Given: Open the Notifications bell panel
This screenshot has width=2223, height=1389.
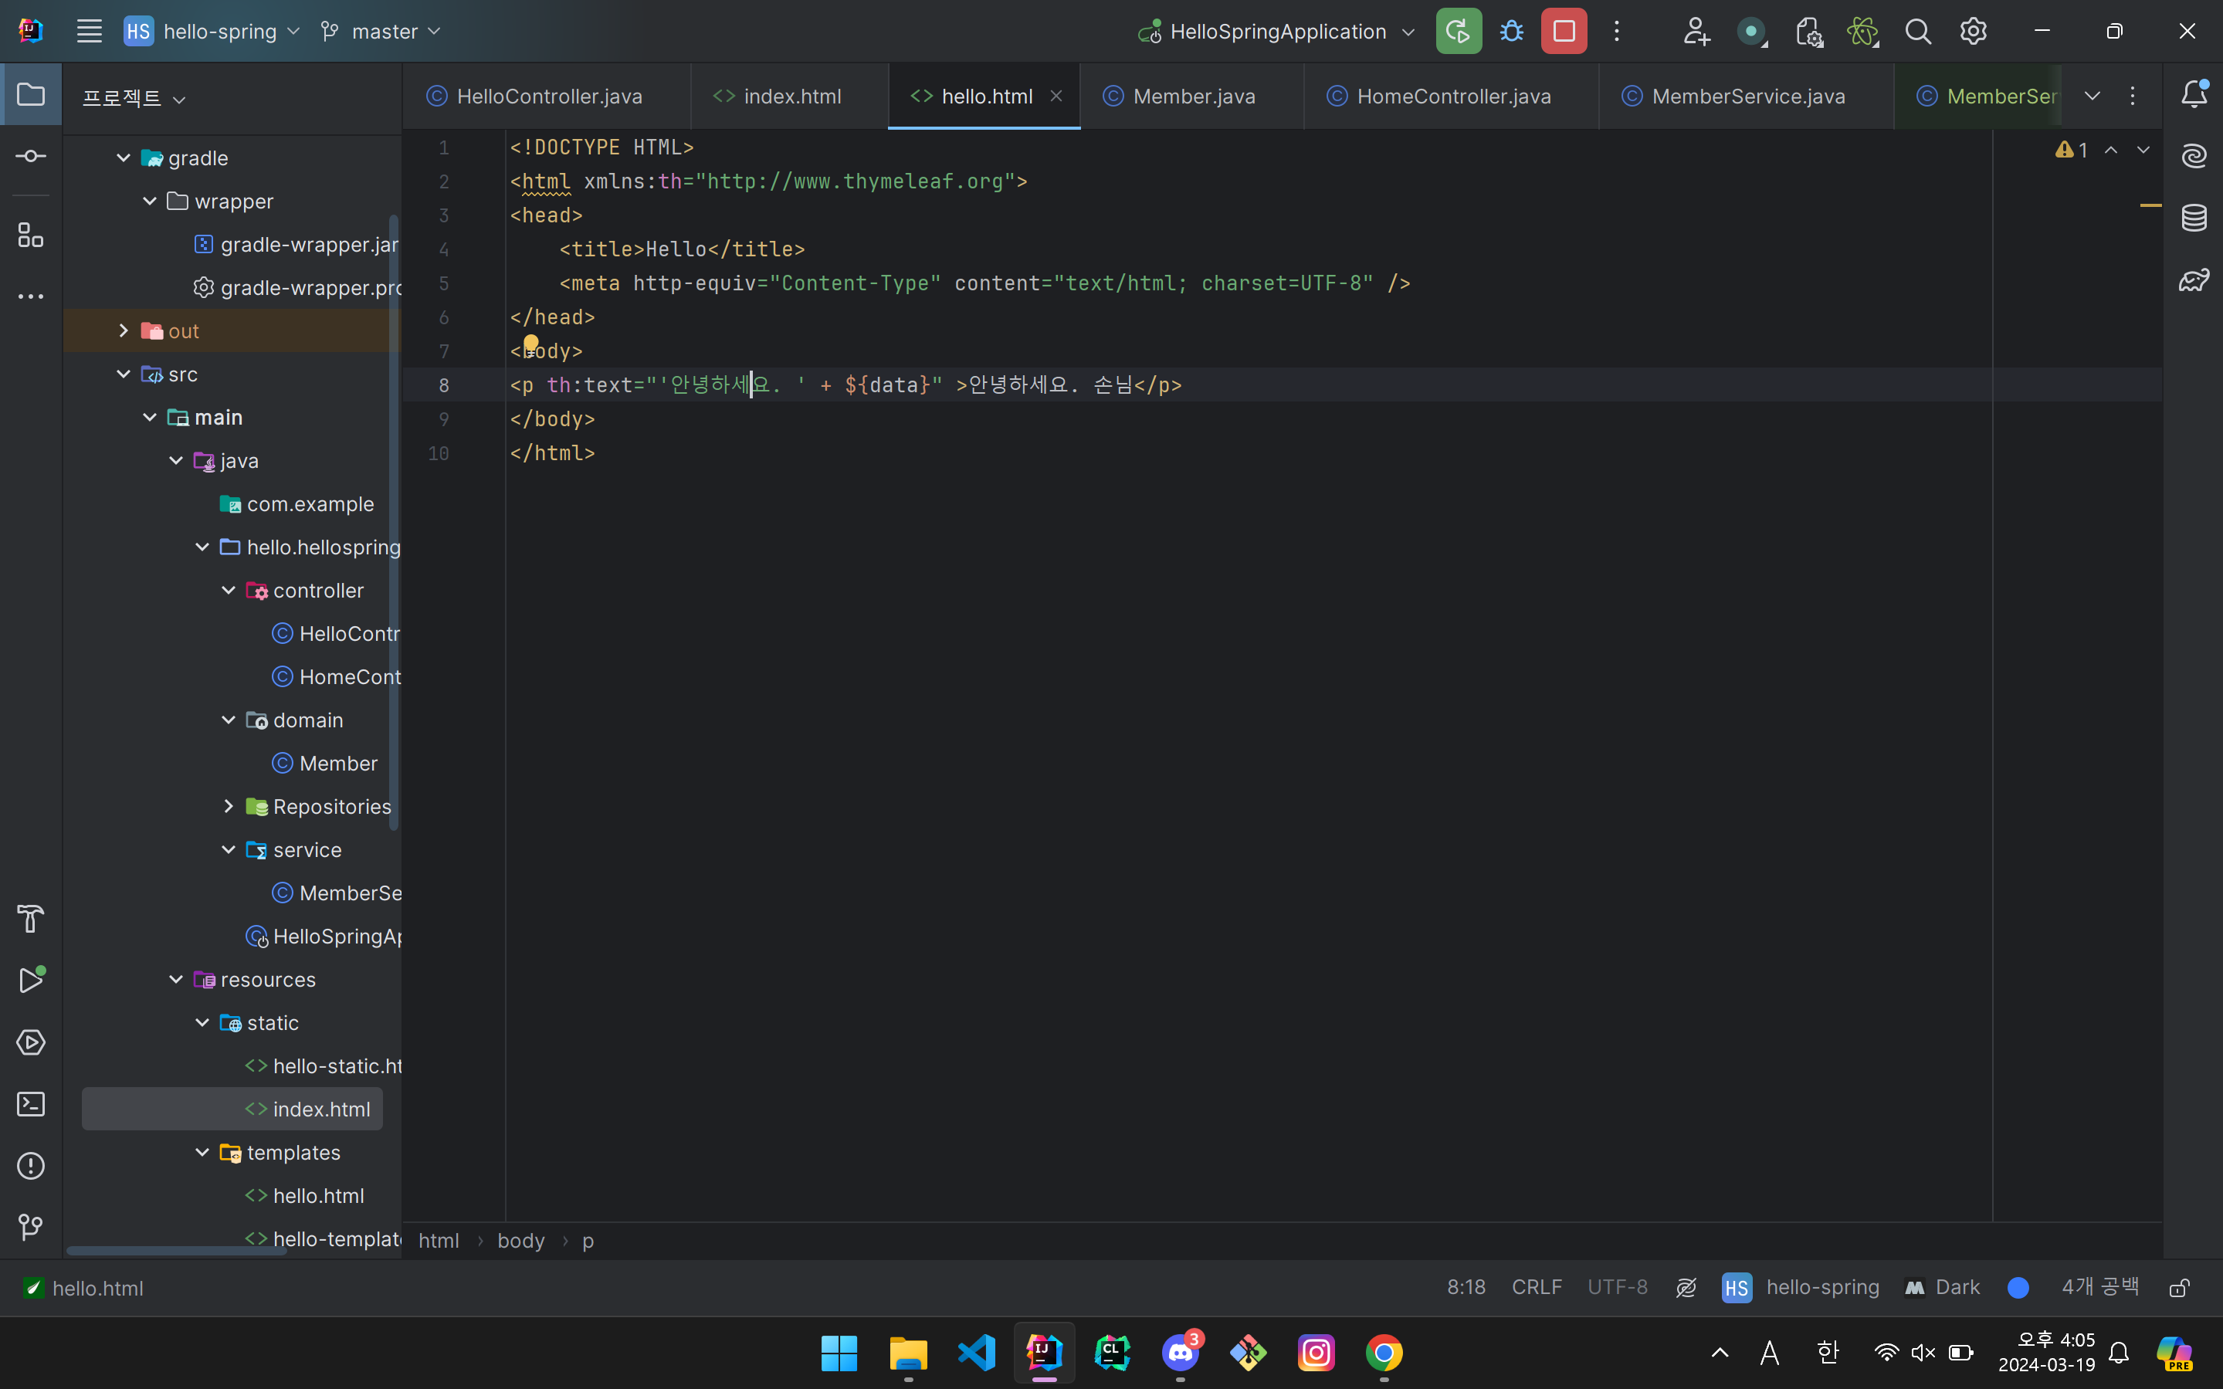Looking at the screenshot, I should point(2194,95).
